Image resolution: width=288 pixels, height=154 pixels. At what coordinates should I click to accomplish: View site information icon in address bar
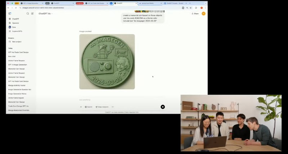[21, 8]
